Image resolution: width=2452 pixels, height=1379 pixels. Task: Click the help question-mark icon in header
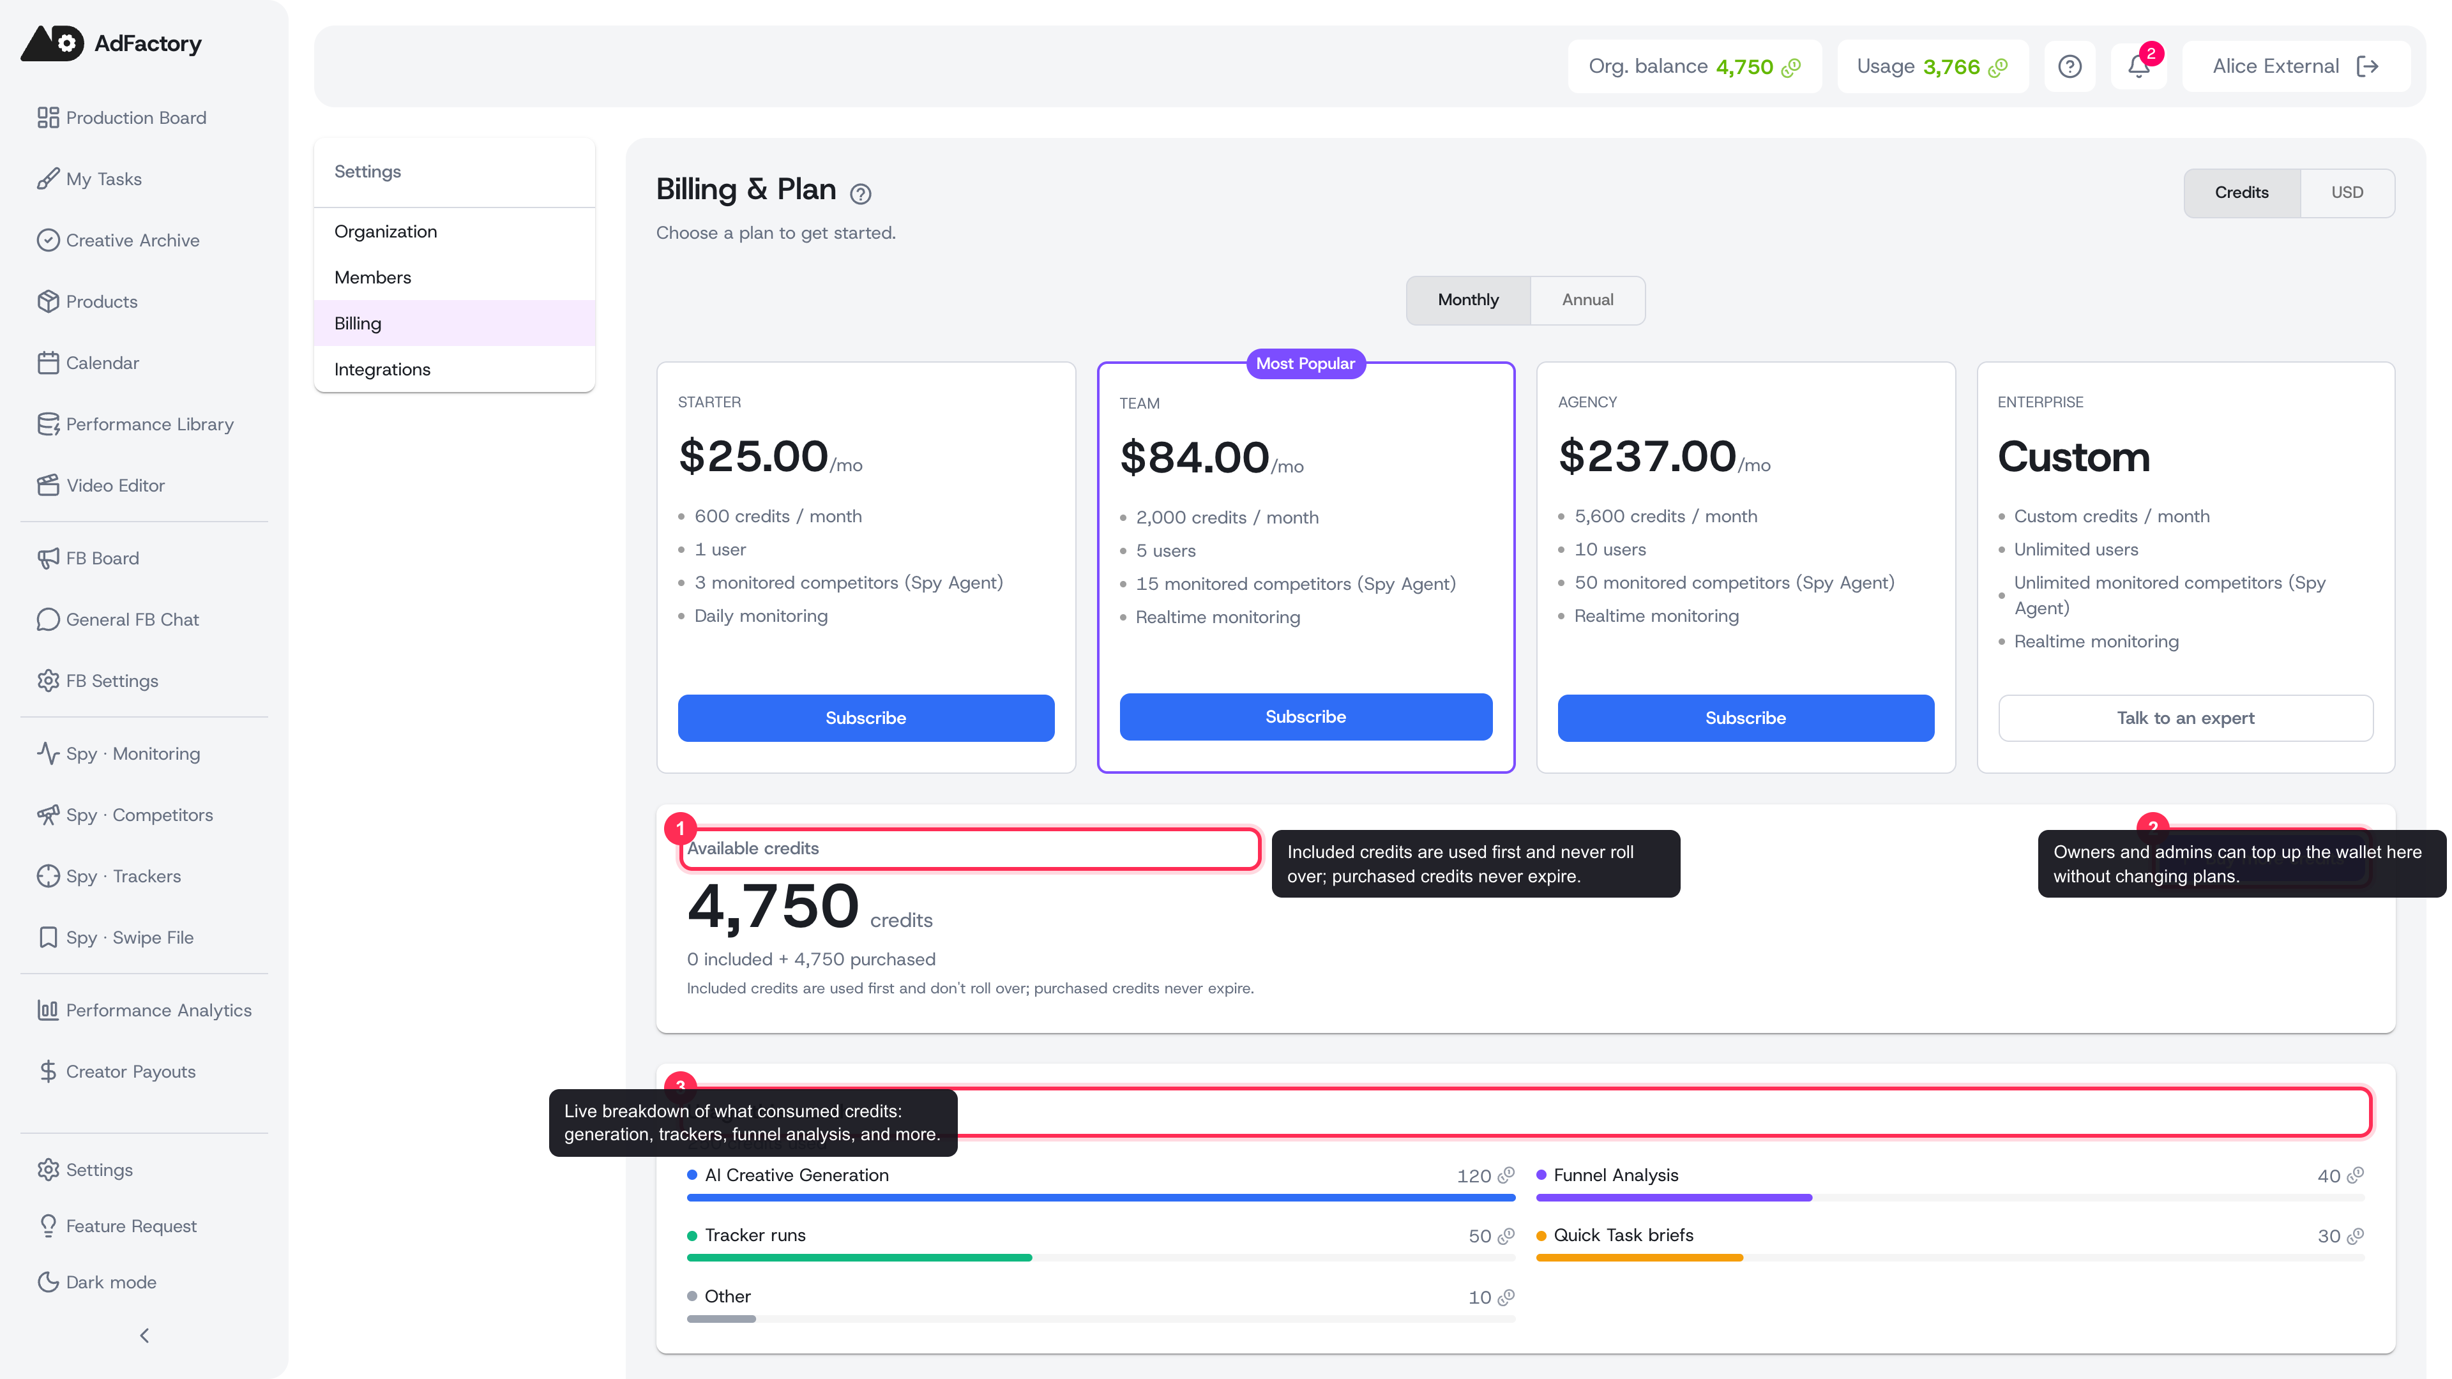tap(2070, 66)
